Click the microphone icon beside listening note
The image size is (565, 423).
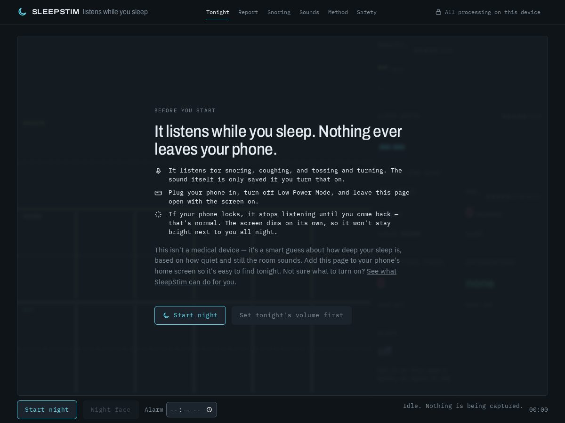point(158,171)
